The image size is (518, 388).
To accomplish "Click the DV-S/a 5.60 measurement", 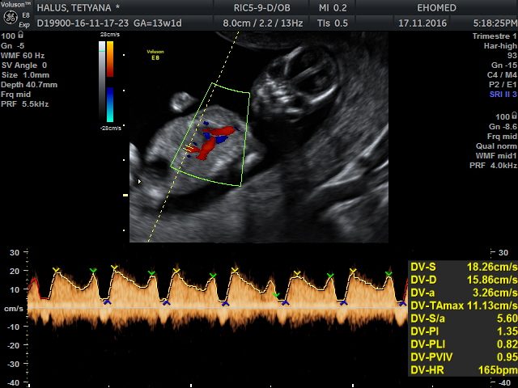I will point(464,318).
